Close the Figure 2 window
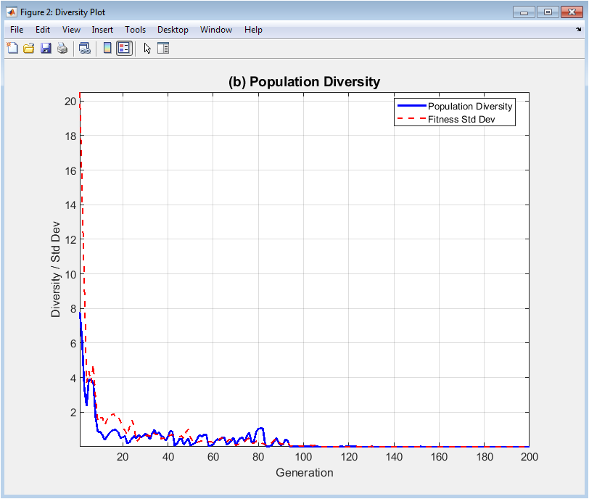This screenshot has height=499, width=589. pos(572,12)
